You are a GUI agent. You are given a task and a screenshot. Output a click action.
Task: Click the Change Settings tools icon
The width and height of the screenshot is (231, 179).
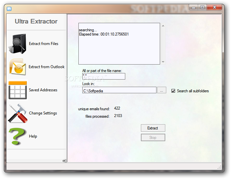pos(18,113)
